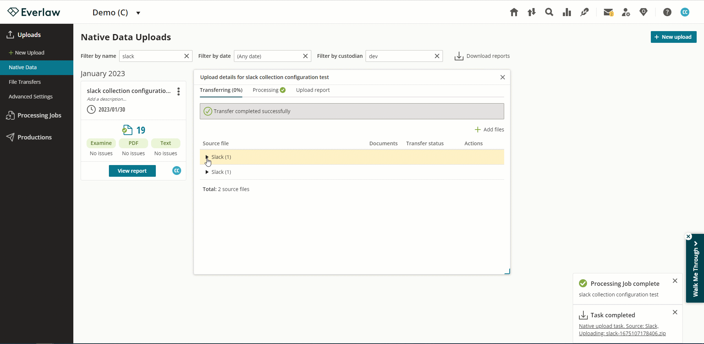Open the user administration gear icon

[626, 12]
